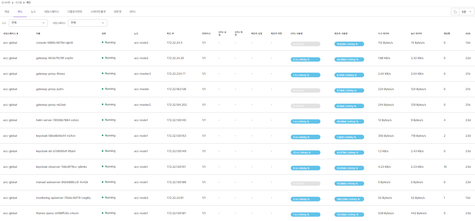Open pod console-5689c4879d-njjm9
This screenshot has height=221, width=475.
tap(54, 43)
